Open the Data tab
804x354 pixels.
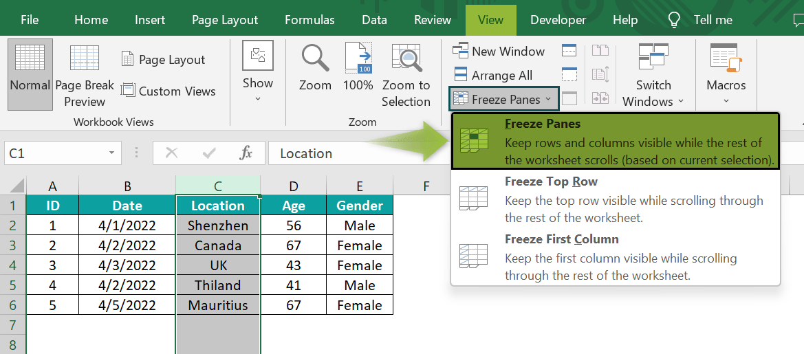pos(374,20)
